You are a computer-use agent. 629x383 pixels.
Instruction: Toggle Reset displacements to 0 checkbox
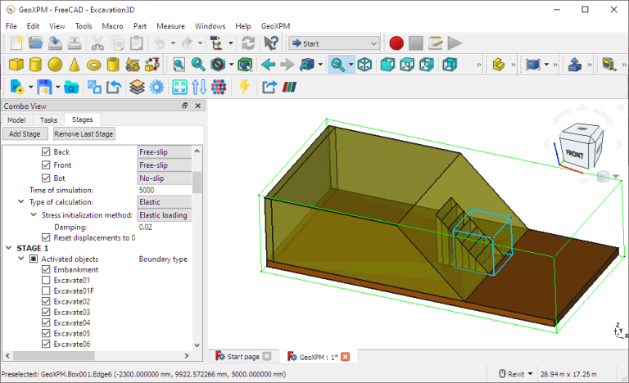point(47,237)
